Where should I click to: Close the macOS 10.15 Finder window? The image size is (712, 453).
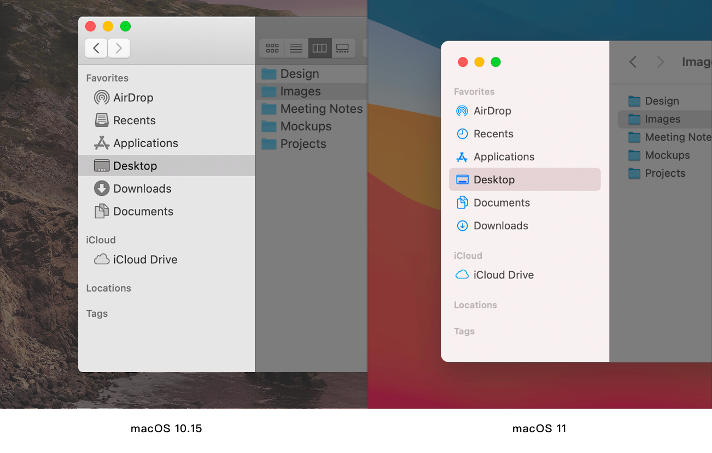(x=91, y=26)
